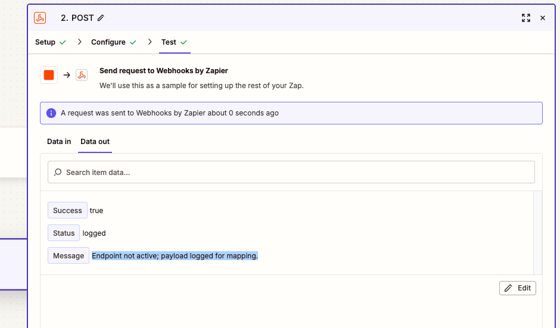The image size is (560, 328).
Task: Click the Edit button
Action: [518, 288]
